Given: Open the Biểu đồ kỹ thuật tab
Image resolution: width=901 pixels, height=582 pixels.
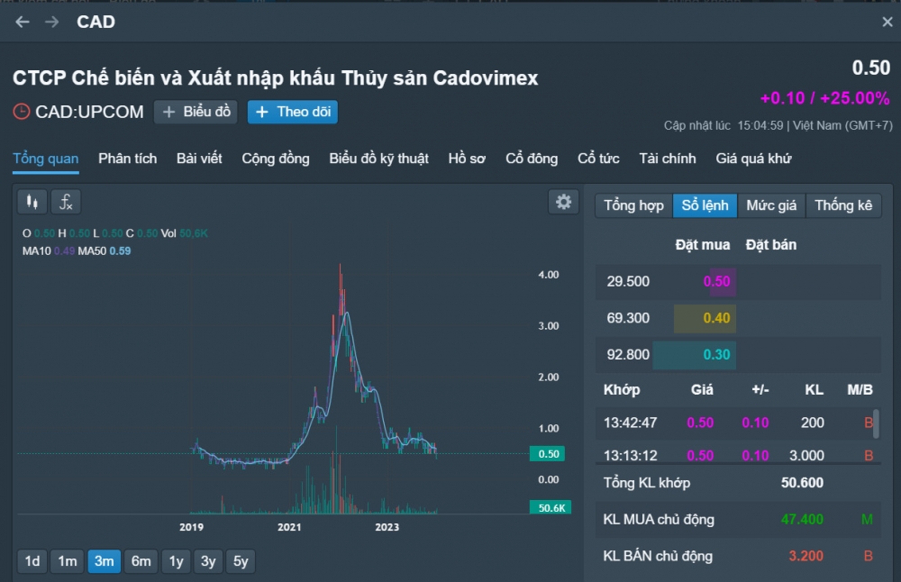Looking at the screenshot, I should (x=378, y=159).
